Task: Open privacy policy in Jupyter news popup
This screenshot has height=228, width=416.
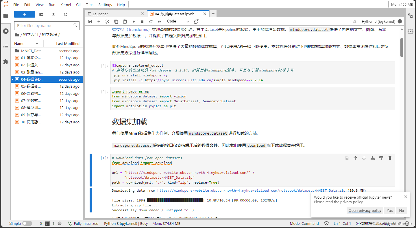Action: 365,210
